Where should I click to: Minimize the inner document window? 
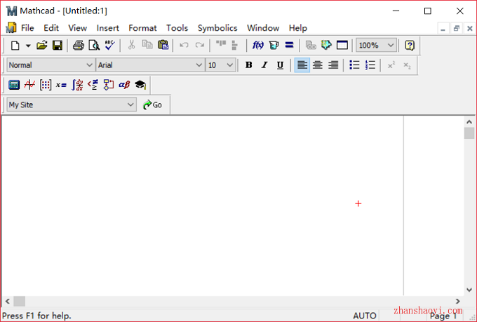(443, 29)
